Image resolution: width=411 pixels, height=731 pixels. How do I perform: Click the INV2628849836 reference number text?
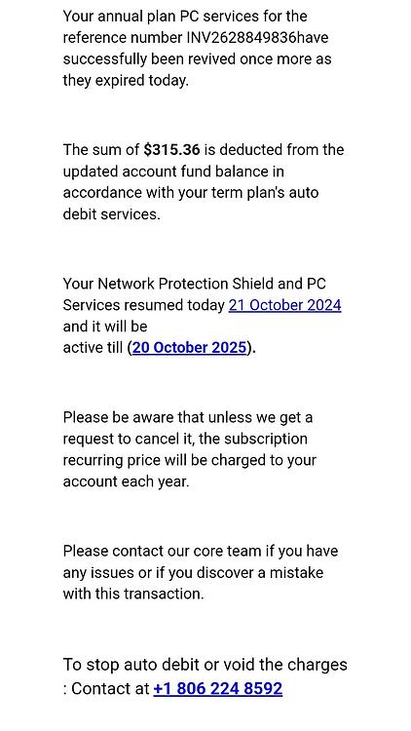click(x=241, y=38)
